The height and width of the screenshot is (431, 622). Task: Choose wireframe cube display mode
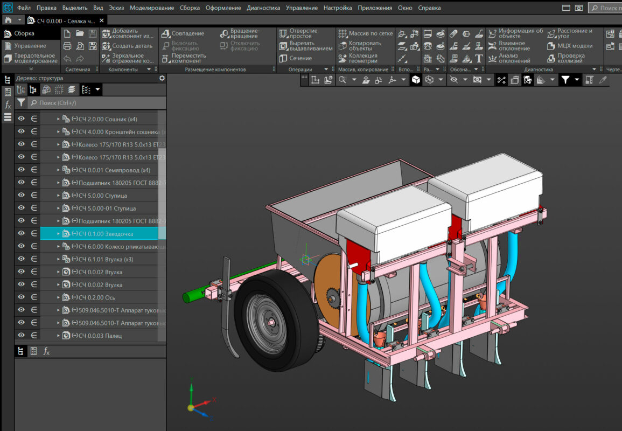[429, 80]
